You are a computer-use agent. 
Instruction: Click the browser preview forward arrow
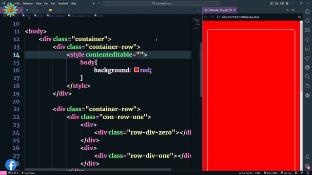[212, 17]
